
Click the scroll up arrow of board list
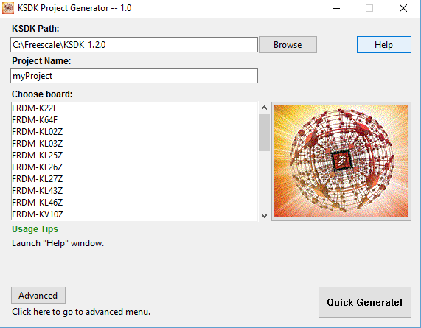pyautogui.click(x=264, y=108)
